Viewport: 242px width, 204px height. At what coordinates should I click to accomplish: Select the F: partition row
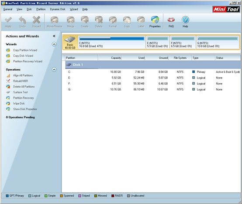[153, 84]
